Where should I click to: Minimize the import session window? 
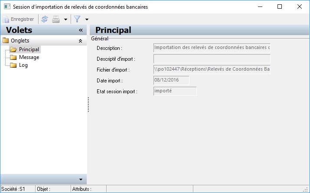260,7
